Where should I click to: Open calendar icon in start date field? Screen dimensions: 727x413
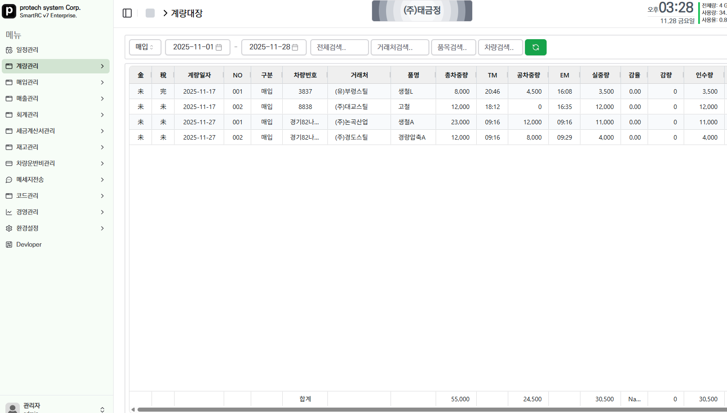click(219, 47)
